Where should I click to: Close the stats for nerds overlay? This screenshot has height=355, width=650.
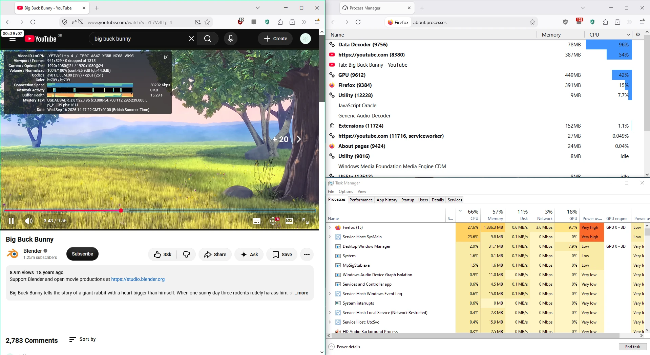tap(166, 57)
